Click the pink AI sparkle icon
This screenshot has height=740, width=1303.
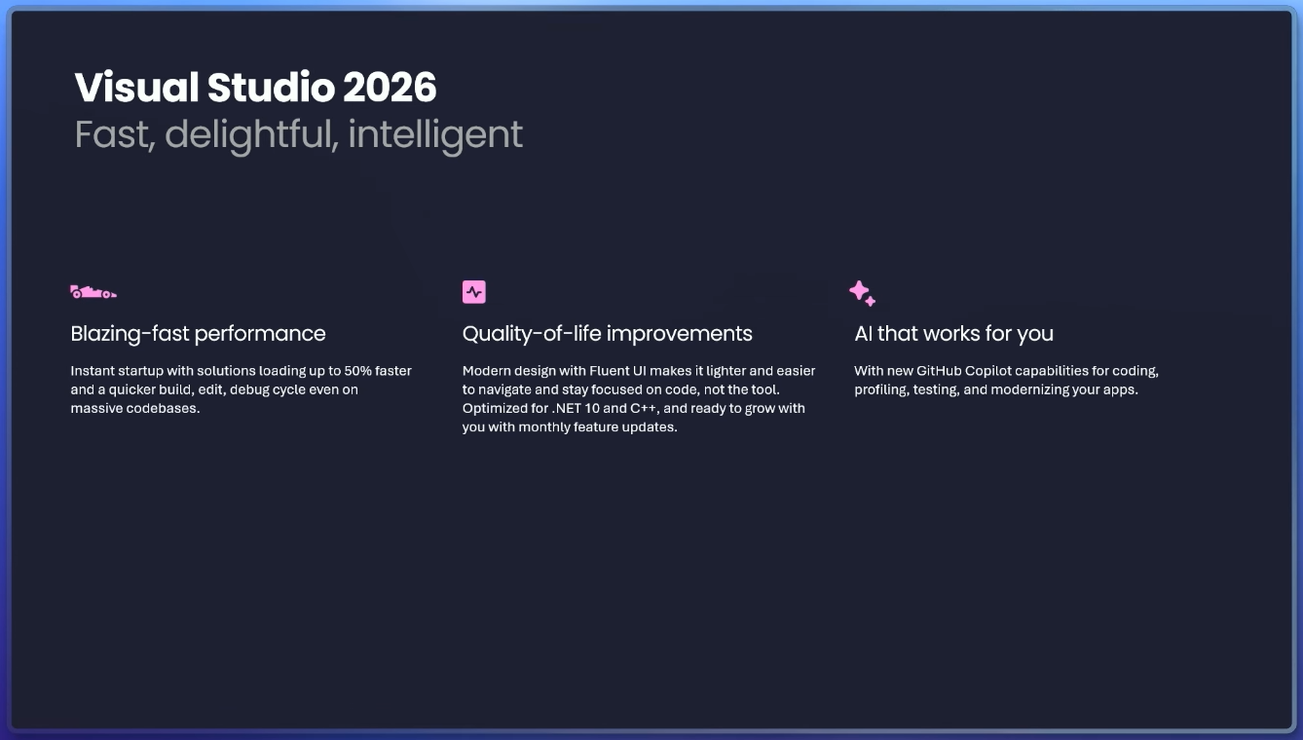pyautogui.click(x=862, y=293)
